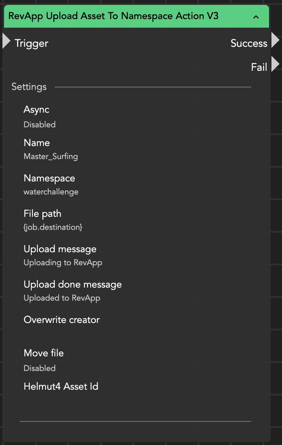The height and width of the screenshot is (445, 282).
Task: Toggle the Move file Disabled value
Action: 39,368
